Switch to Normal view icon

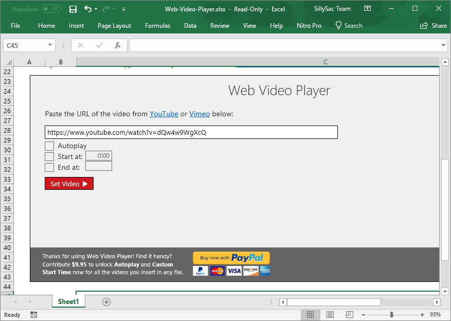pyautogui.click(x=310, y=315)
